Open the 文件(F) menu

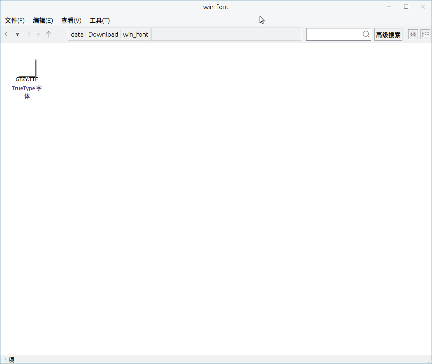(15, 21)
